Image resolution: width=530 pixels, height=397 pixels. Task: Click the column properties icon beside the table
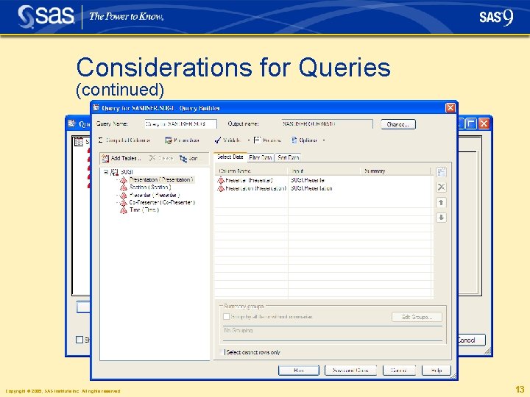pyautogui.click(x=441, y=172)
